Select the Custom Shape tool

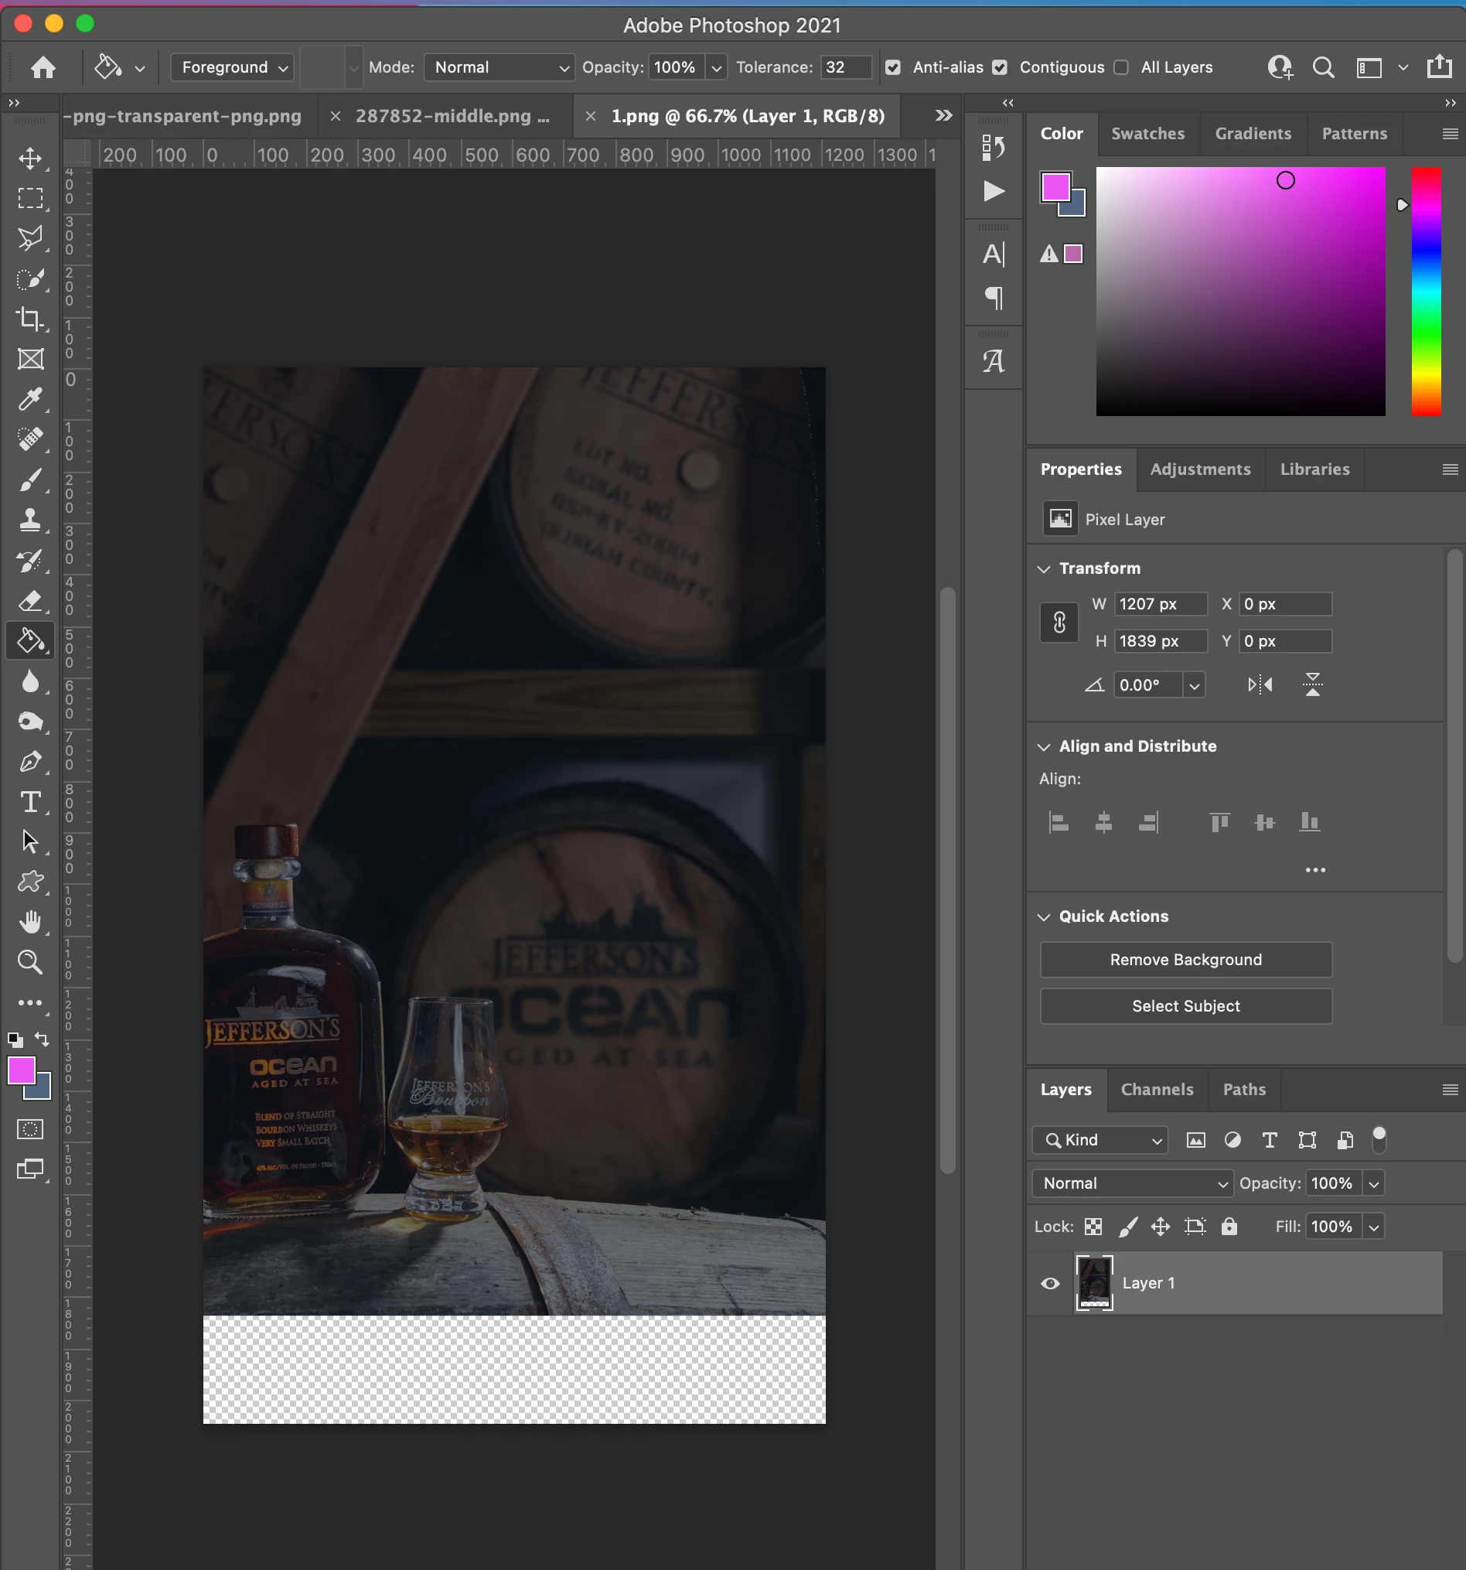coord(30,882)
